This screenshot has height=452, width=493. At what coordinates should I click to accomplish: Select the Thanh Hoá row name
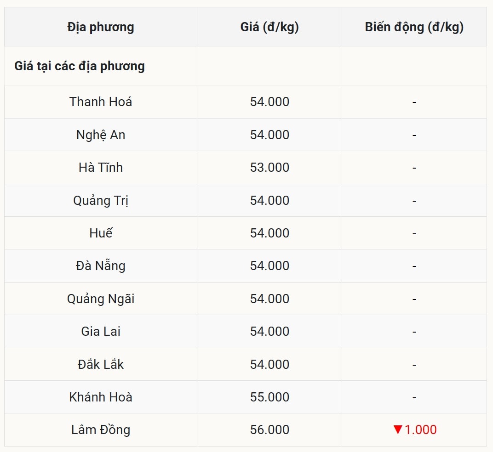point(101,102)
